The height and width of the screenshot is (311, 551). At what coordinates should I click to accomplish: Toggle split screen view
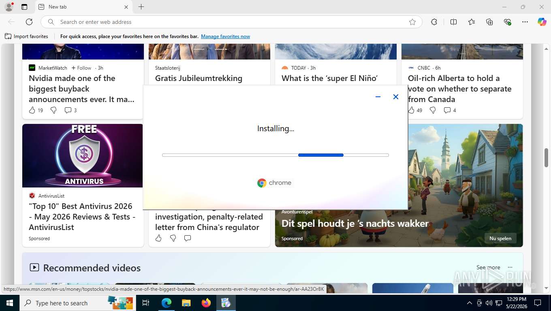(x=453, y=22)
